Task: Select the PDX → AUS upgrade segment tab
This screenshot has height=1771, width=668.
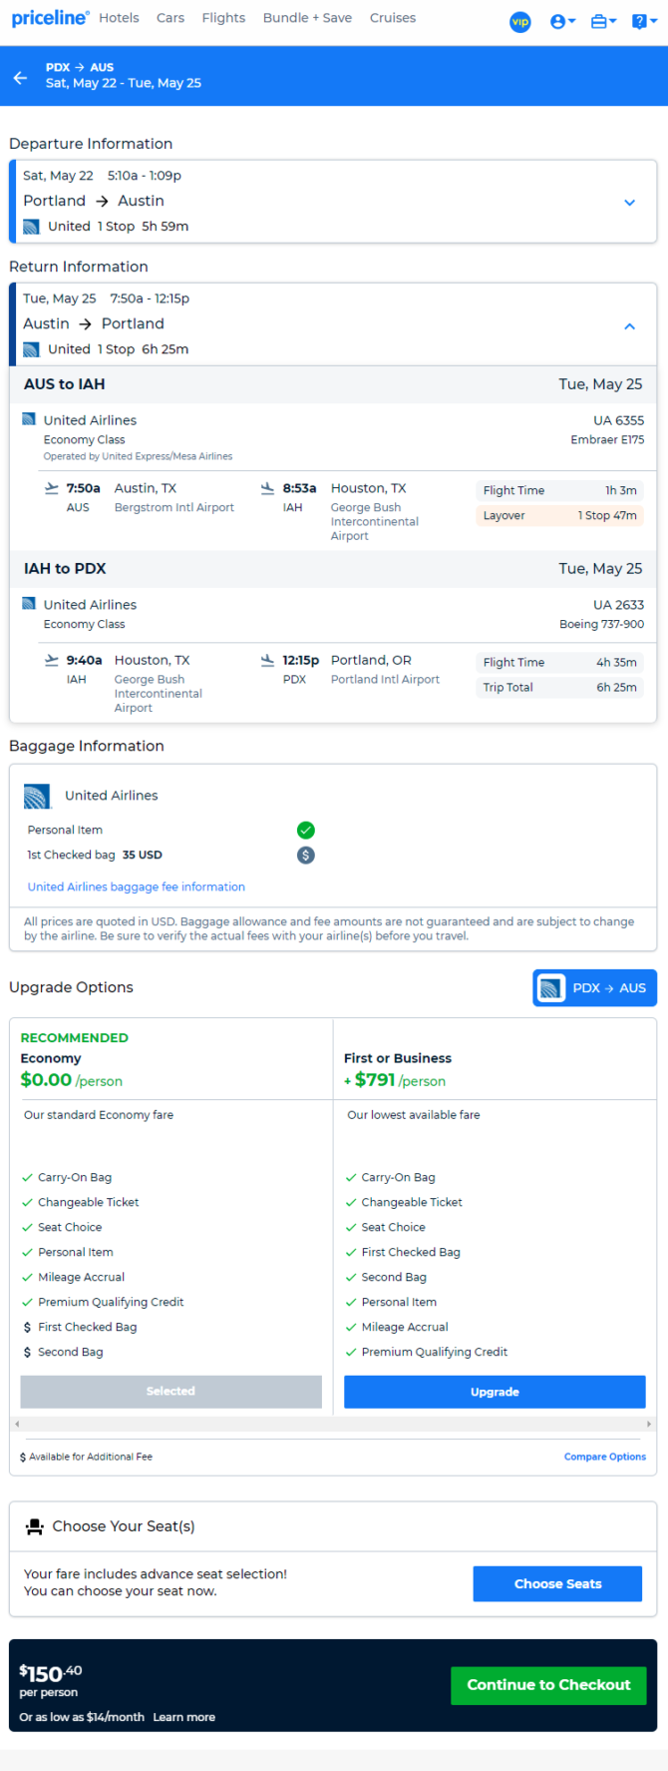Action: 595,987
